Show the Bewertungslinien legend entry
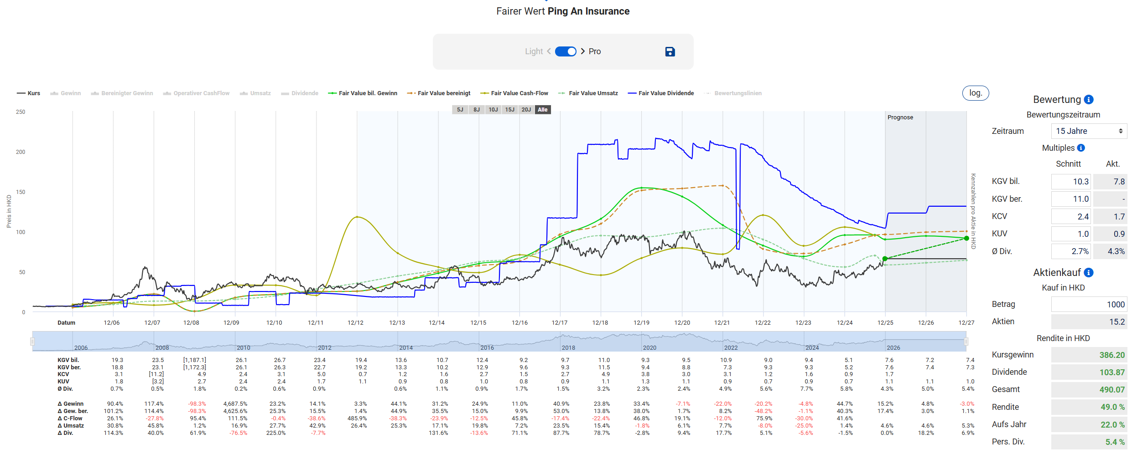The image size is (1132, 454). (733, 93)
